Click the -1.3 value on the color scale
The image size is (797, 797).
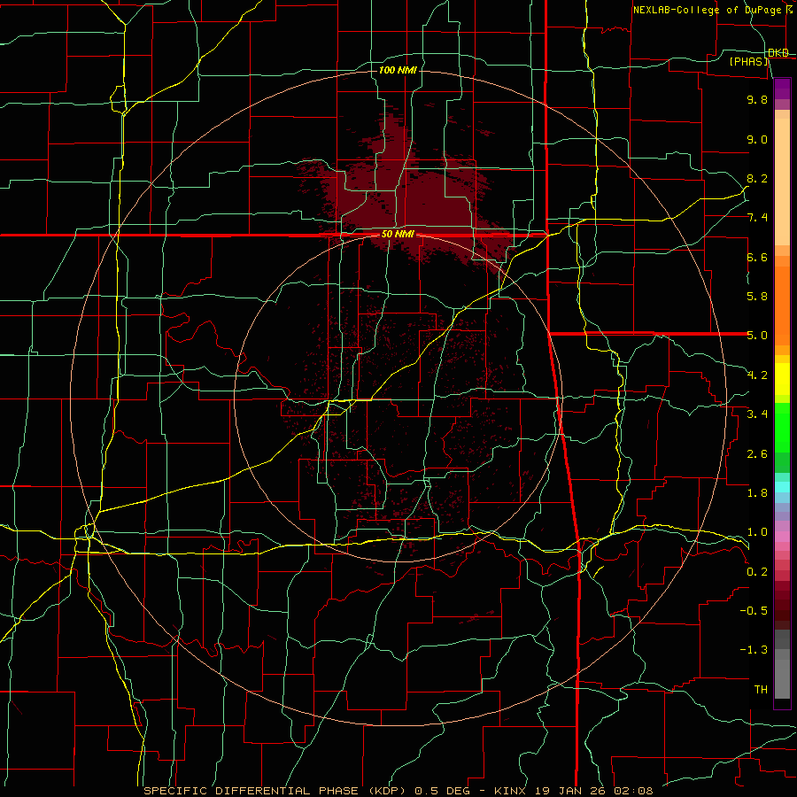click(x=754, y=650)
